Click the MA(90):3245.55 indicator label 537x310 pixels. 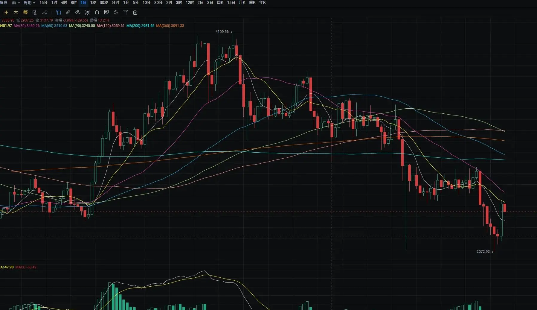[82, 26]
